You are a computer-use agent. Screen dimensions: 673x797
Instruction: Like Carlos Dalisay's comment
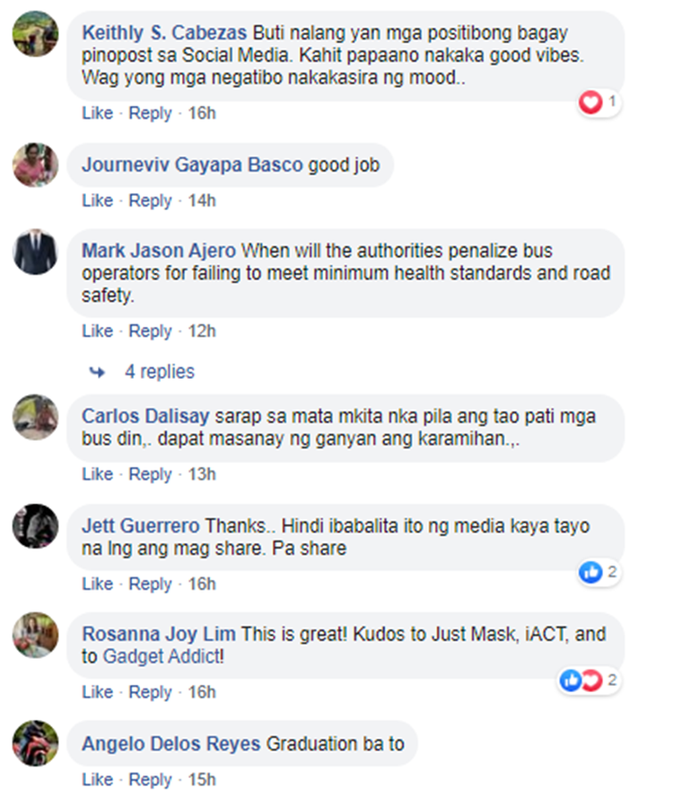(x=98, y=474)
